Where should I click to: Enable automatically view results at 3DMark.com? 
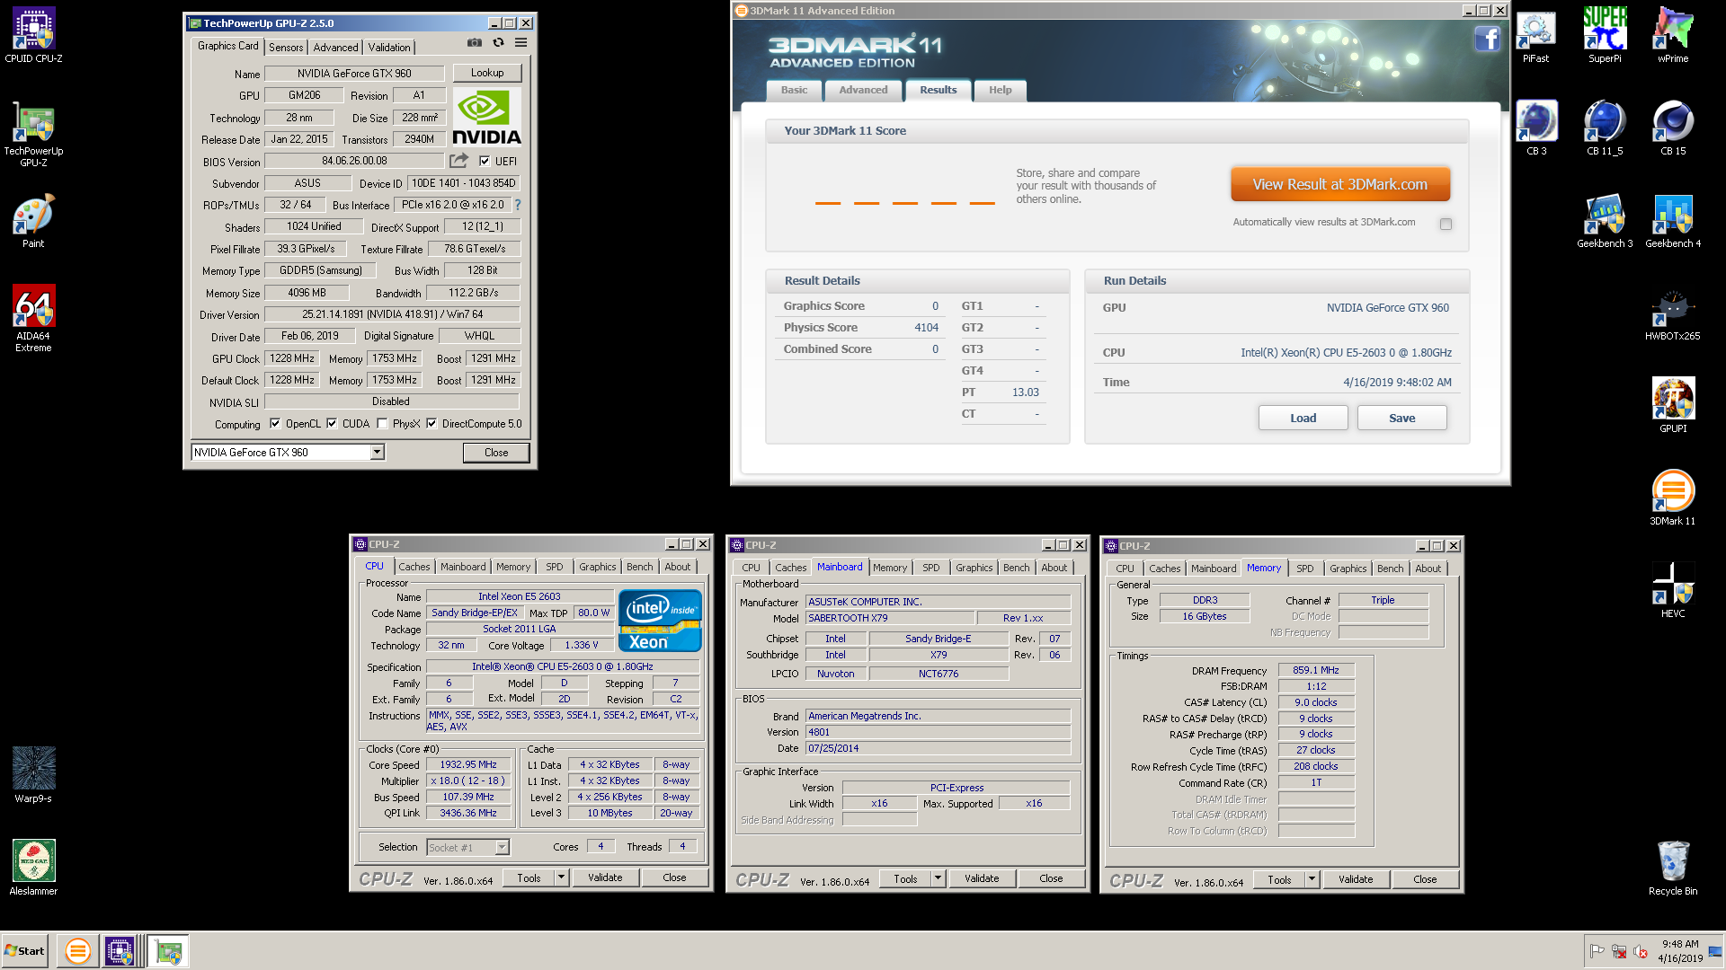coord(1446,224)
